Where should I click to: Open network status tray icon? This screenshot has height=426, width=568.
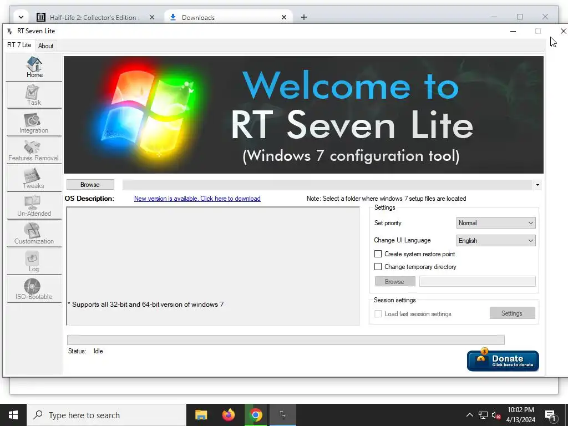point(483,415)
